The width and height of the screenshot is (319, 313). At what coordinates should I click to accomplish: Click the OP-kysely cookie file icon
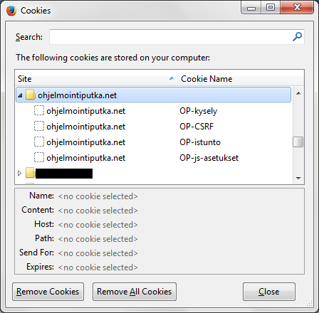pos(39,110)
